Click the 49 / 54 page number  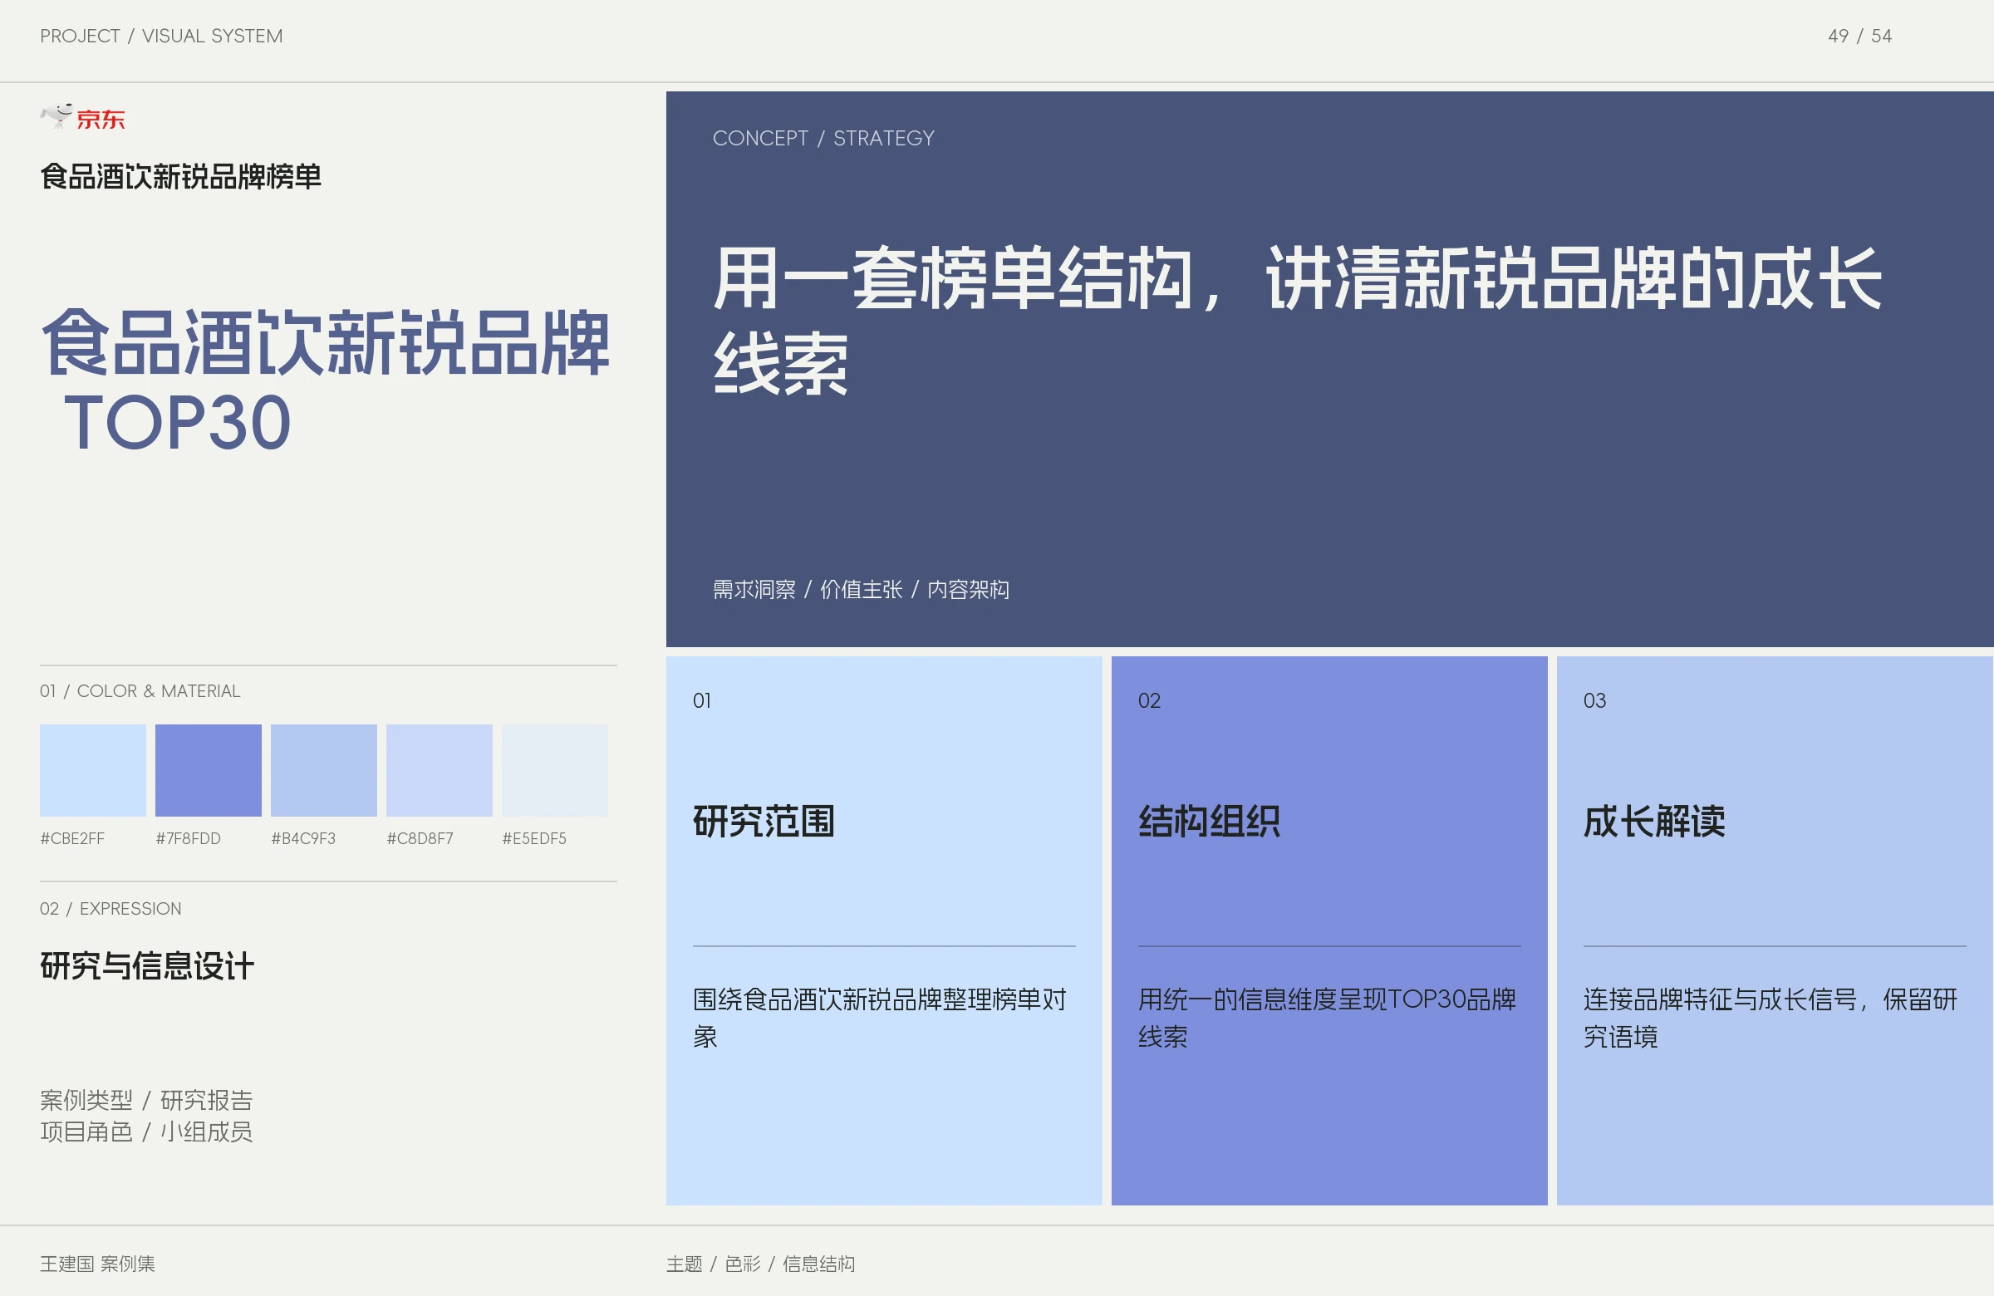[x=1860, y=36]
